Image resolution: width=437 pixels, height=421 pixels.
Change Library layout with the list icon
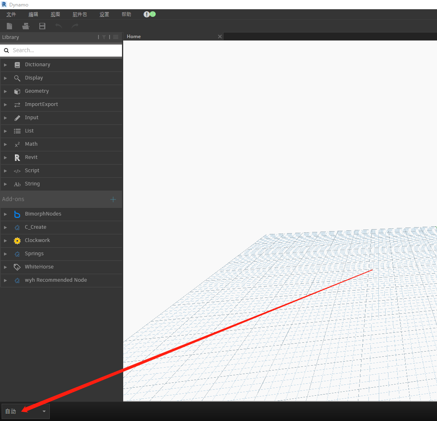pos(116,37)
